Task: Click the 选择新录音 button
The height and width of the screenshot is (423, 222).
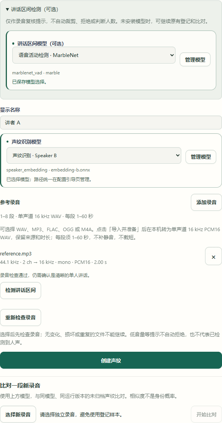Action: [x=18, y=414]
